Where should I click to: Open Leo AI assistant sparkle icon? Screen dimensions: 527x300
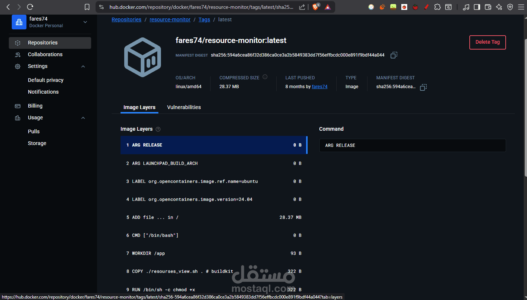coord(499,7)
